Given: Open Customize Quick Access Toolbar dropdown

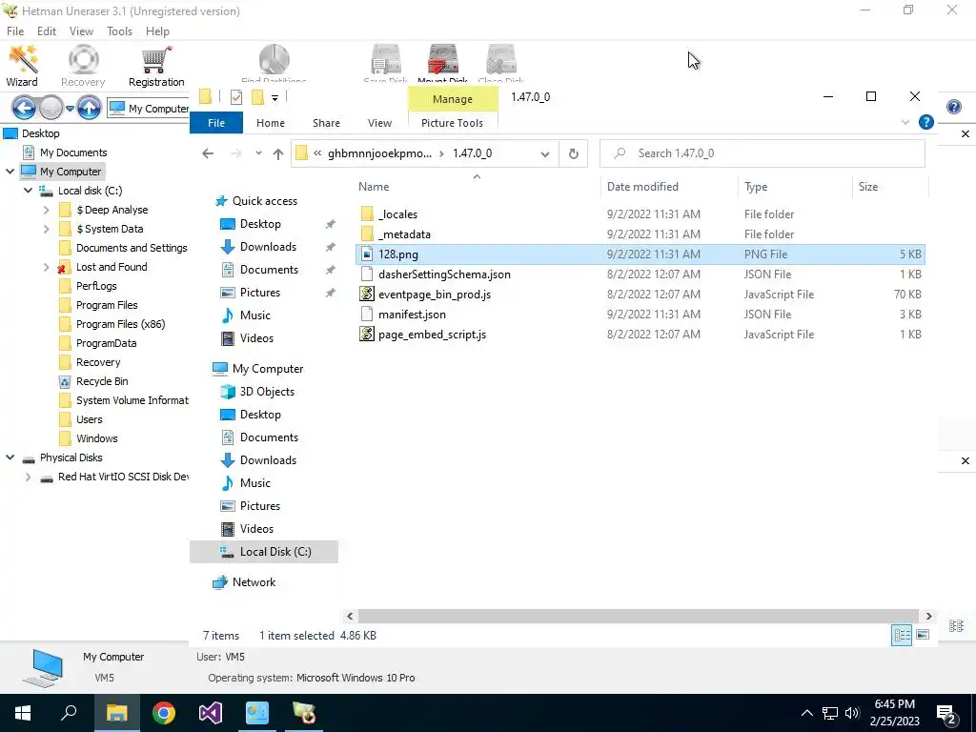Looking at the screenshot, I should [274, 98].
